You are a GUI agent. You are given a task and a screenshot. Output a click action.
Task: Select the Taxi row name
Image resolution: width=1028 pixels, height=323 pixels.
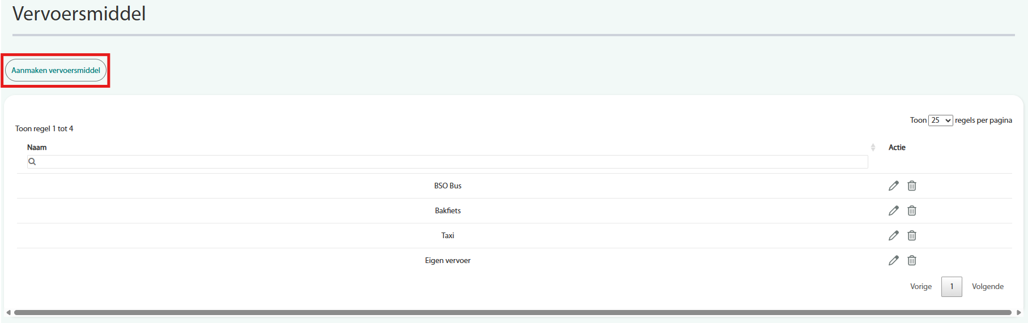point(447,235)
